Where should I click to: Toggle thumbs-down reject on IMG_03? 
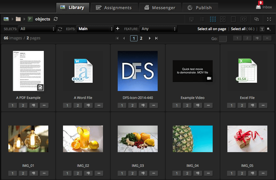[143, 173]
